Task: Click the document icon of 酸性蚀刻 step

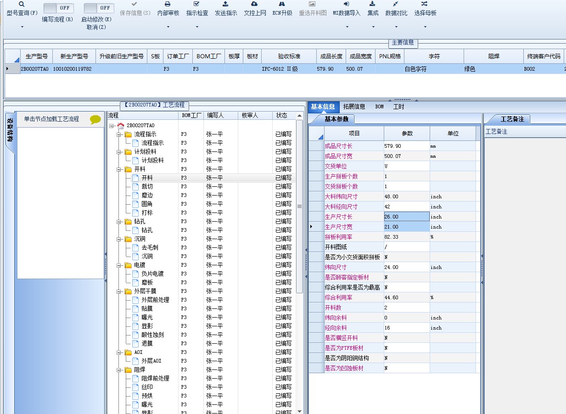Action: tap(135, 335)
